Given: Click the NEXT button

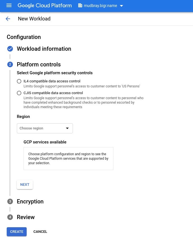Looking at the screenshot, I should pyautogui.click(x=25, y=185).
